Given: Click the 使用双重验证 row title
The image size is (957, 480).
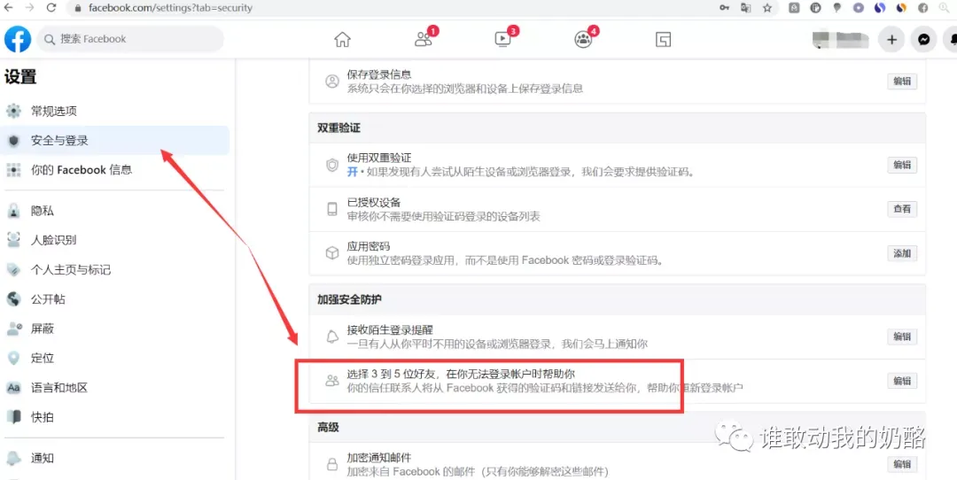Looking at the screenshot, I should point(379,158).
